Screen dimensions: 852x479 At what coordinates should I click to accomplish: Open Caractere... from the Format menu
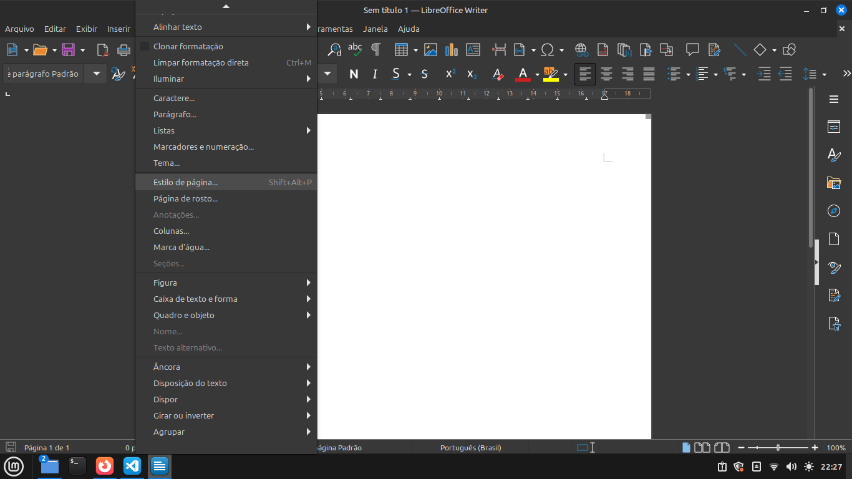(226, 98)
